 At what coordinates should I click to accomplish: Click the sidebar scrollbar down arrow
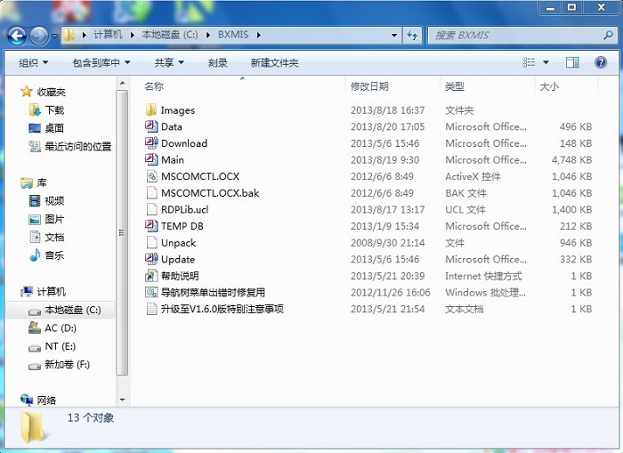pyautogui.click(x=123, y=400)
